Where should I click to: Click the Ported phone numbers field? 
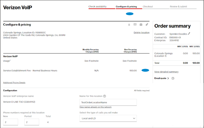[x=32, y=122]
